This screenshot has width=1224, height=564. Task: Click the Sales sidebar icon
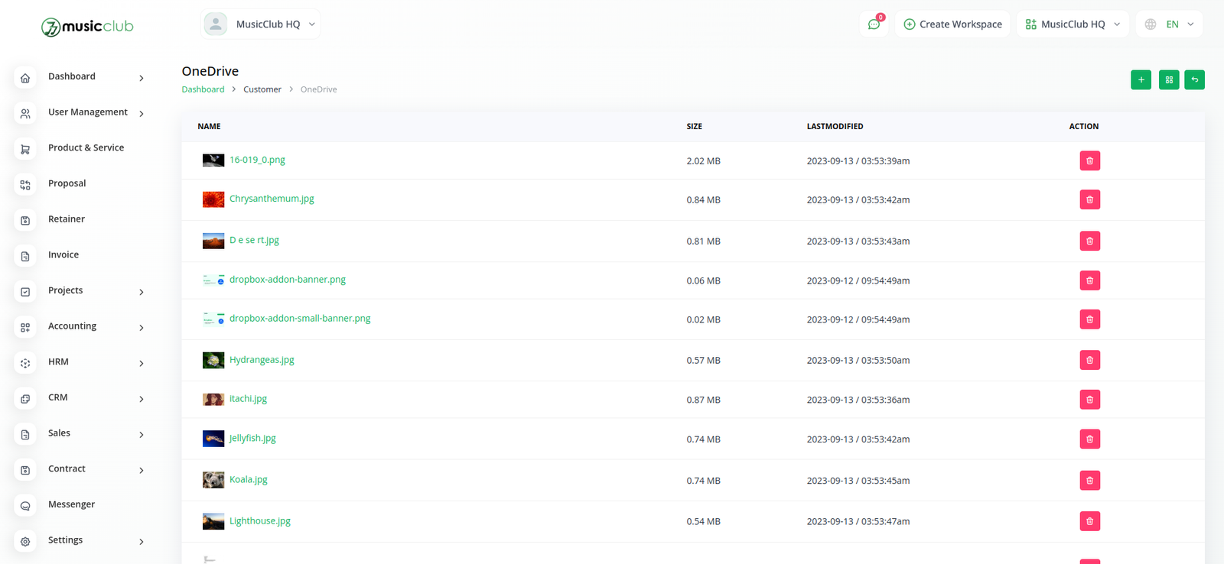25,435
